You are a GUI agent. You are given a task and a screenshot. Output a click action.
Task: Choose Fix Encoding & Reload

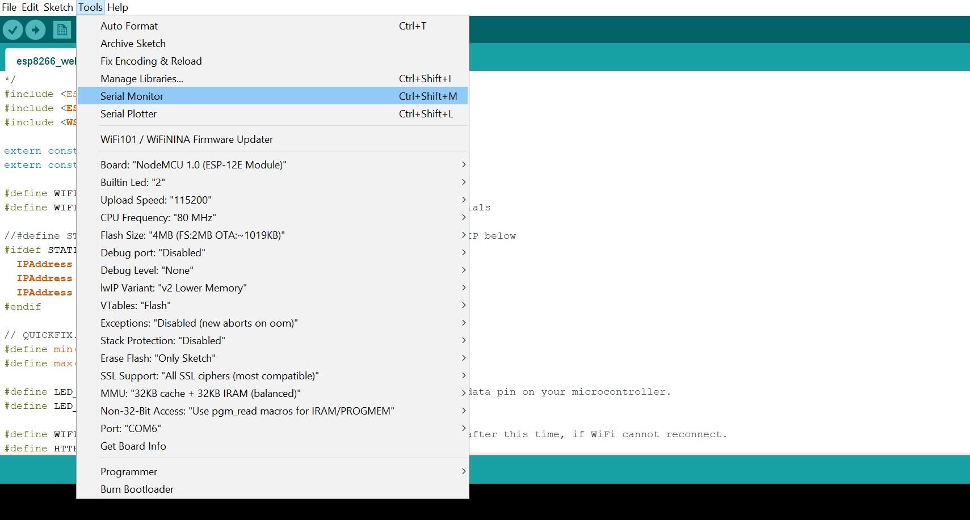(x=272, y=61)
